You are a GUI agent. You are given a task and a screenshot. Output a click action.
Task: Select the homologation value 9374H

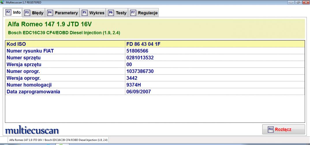134,85
